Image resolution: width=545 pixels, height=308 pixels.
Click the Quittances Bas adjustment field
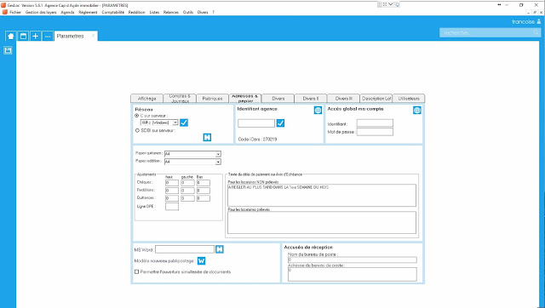(x=204, y=198)
